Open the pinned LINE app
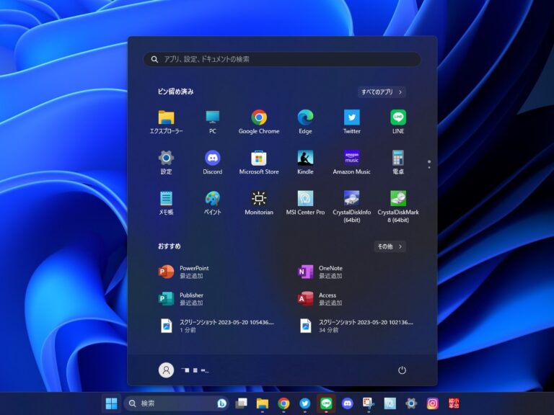The width and height of the screenshot is (554, 415). click(x=398, y=122)
